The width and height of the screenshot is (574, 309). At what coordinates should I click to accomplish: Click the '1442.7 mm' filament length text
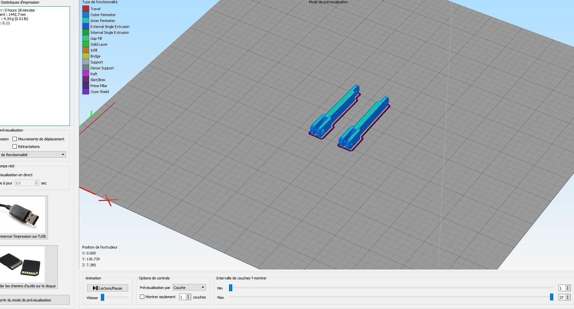coord(17,14)
